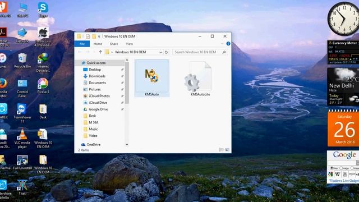This screenshot has height=202, width=359.
Task: Open the Control Panel desktop icon
Action: pos(22,88)
